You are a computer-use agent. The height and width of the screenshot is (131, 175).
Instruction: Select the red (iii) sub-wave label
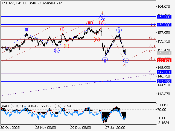(x=89, y=23)
